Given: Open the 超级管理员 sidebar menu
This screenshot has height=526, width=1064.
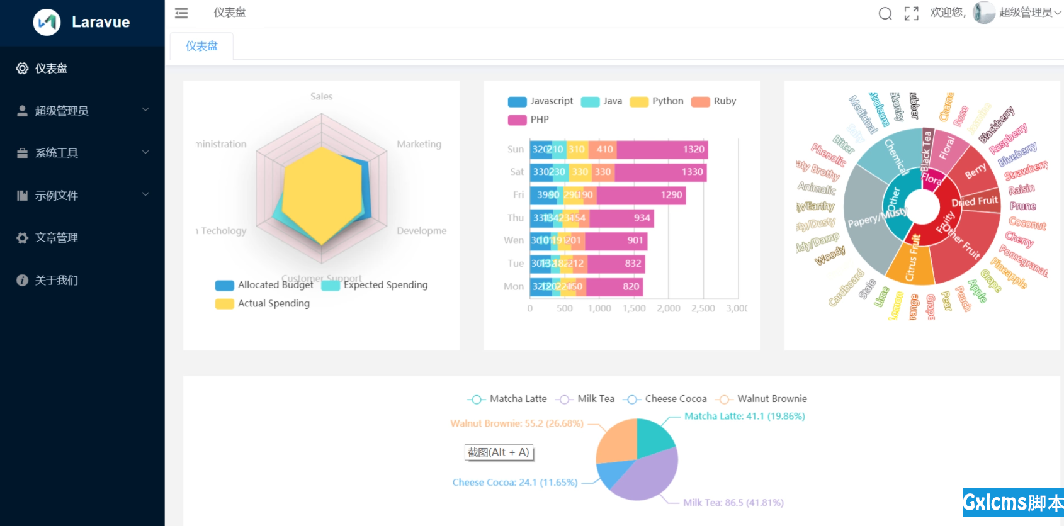Looking at the screenshot, I should point(82,111).
